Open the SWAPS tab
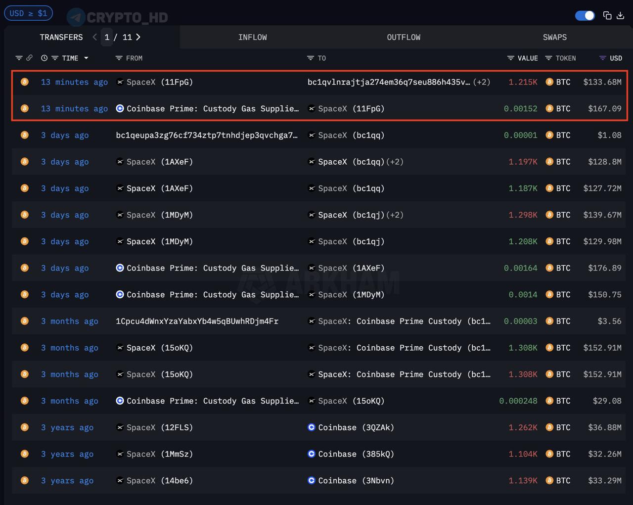 click(x=554, y=37)
